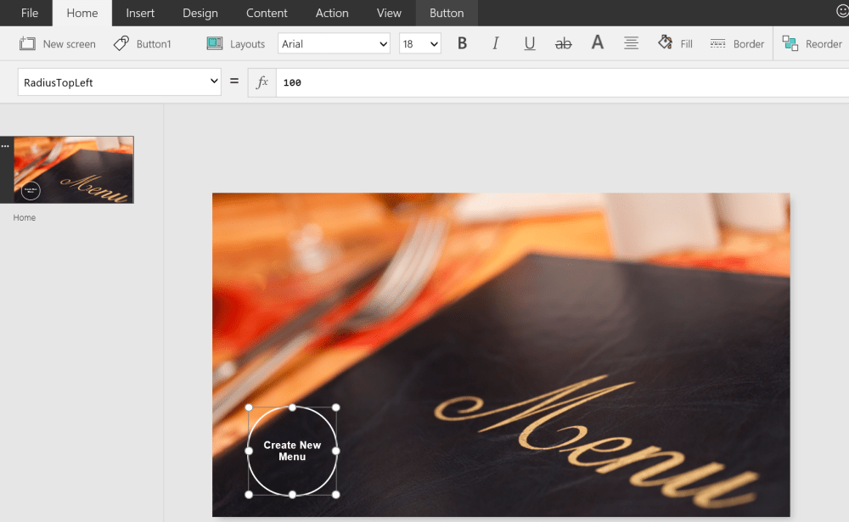Image resolution: width=849 pixels, height=522 pixels.
Task: Open the font size 18 dropdown
Action: [420, 44]
